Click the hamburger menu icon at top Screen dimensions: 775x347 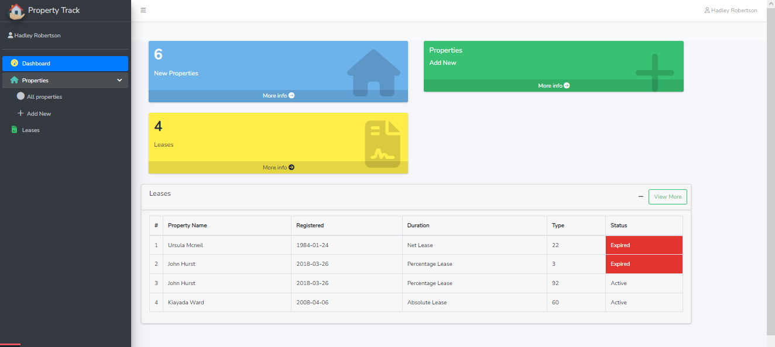(x=143, y=10)
